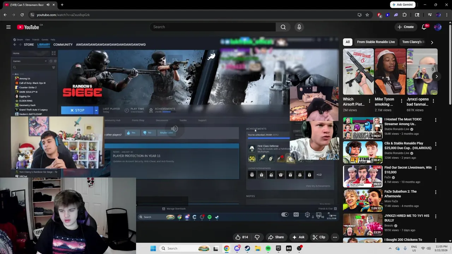Click the Ask button

tap(298, 237)
